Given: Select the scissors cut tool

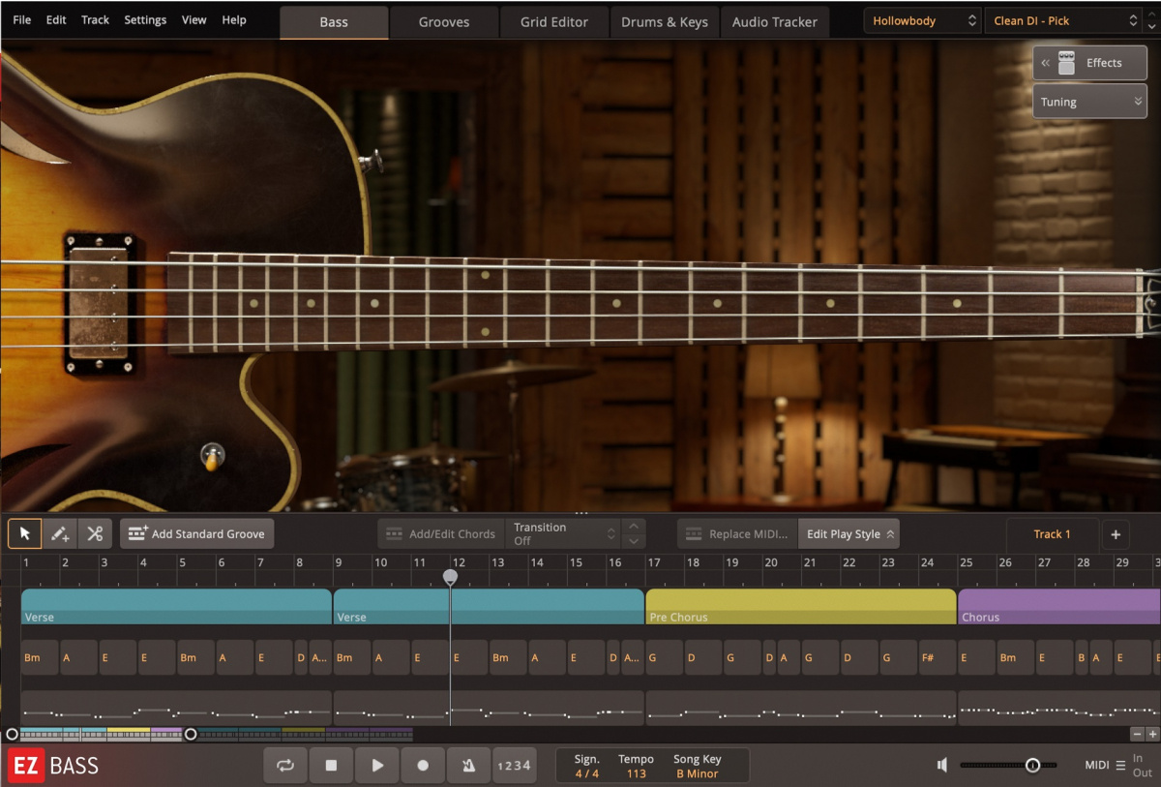Looking at the screenshot, I should pyautogui.click(x=96, y=533).
